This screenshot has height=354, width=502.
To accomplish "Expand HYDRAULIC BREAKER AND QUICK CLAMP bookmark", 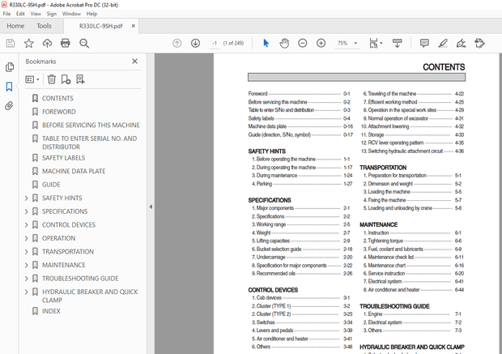I will (x=27, y=292).
